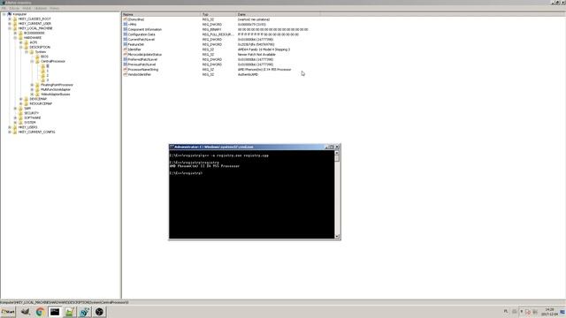
Task: Click the HKEY_CURRENT_USER folder icon
Action: (15, 24)
